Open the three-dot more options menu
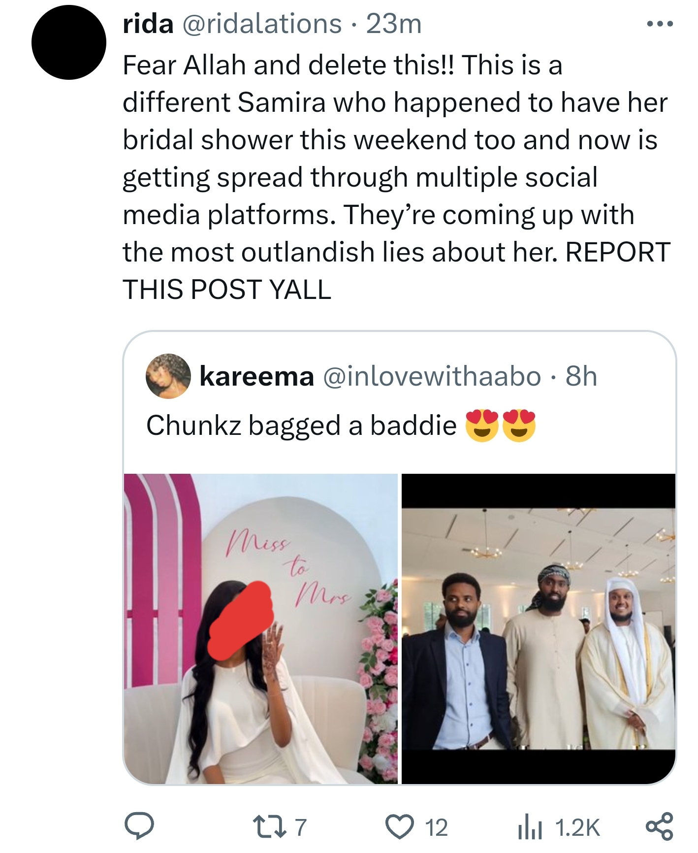The width and height of the screenshot is (698, 853). 660,24
